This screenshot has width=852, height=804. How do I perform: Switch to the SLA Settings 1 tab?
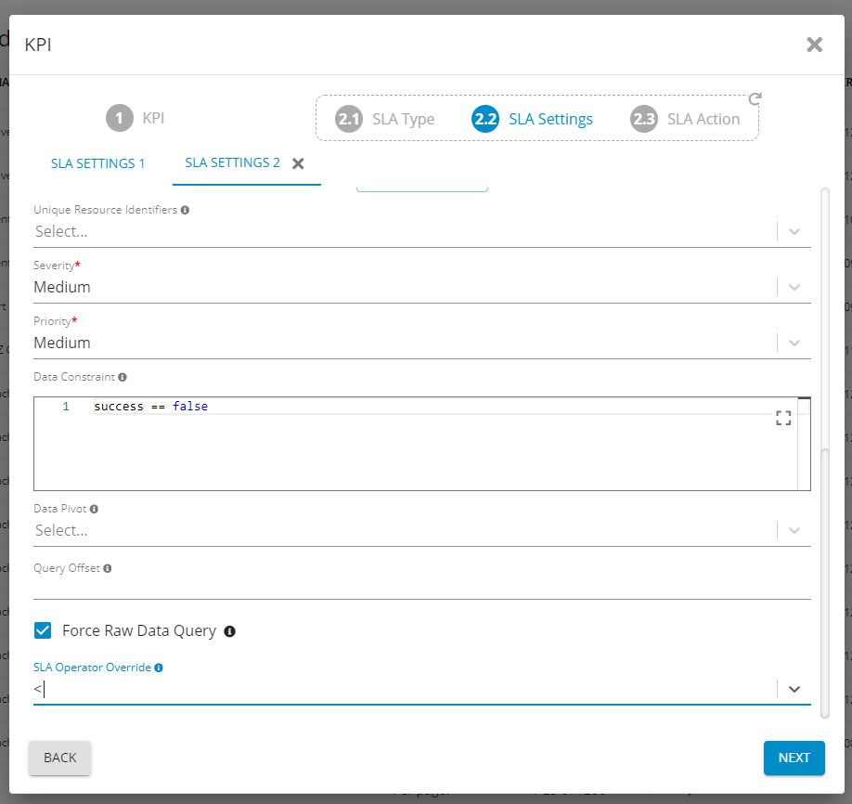(98, 163)
